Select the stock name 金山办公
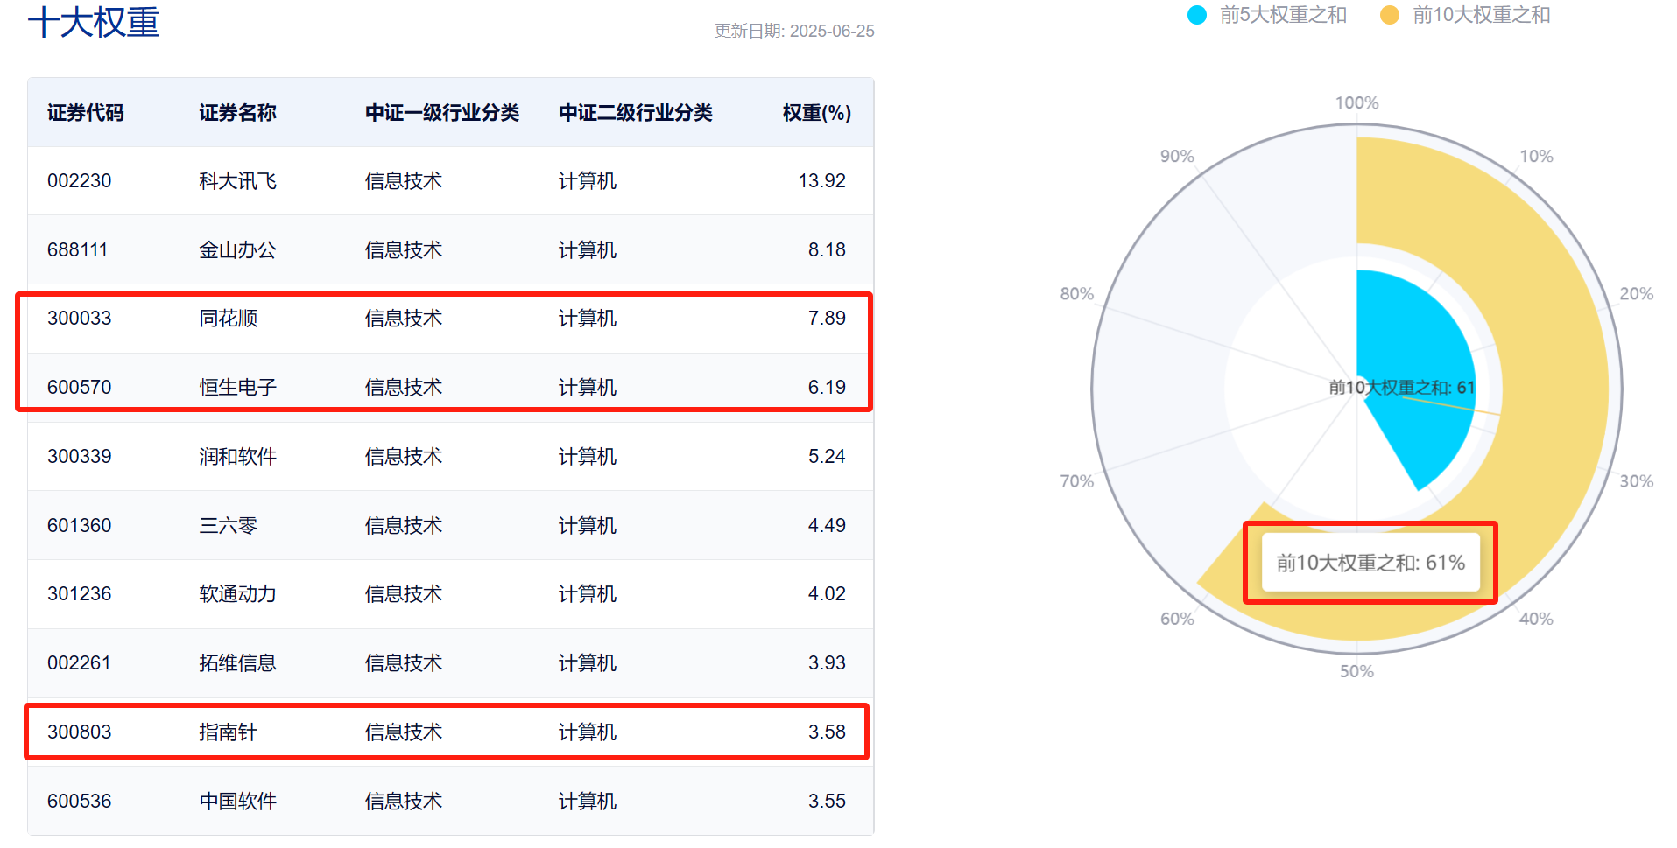 237,250
